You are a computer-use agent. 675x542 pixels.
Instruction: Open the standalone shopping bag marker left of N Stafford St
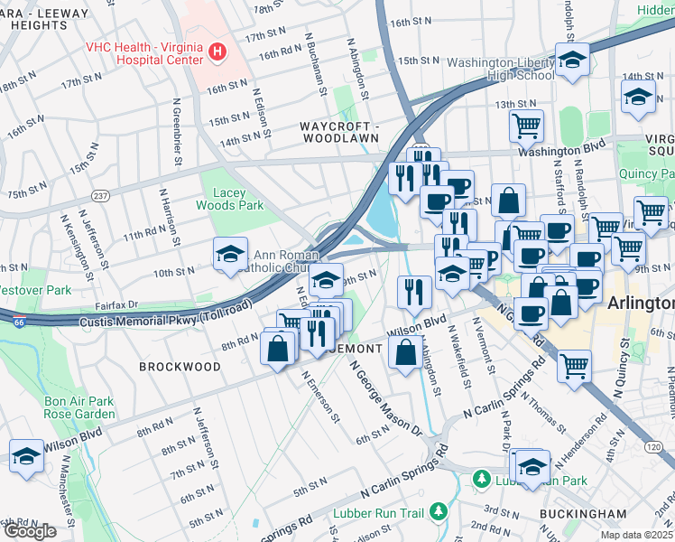508,204
